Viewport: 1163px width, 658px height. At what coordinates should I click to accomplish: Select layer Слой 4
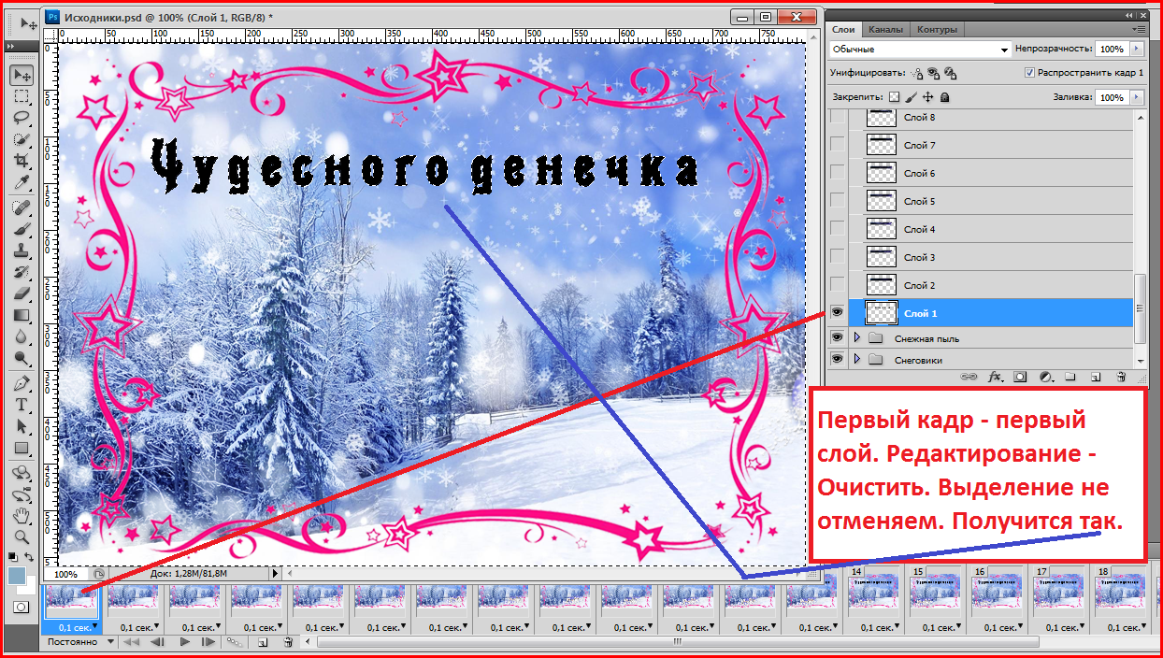click(993, 229)
